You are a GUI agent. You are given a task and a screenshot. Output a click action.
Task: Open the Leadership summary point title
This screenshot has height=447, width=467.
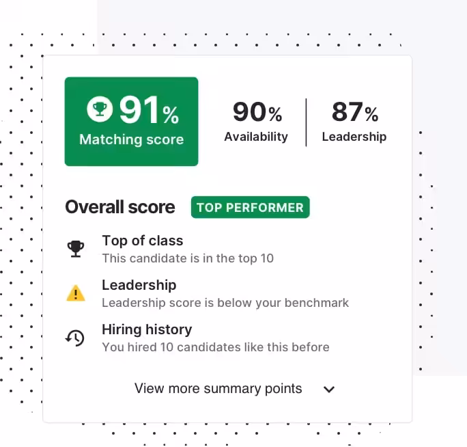pyautogui.click(x=139, y=285)
